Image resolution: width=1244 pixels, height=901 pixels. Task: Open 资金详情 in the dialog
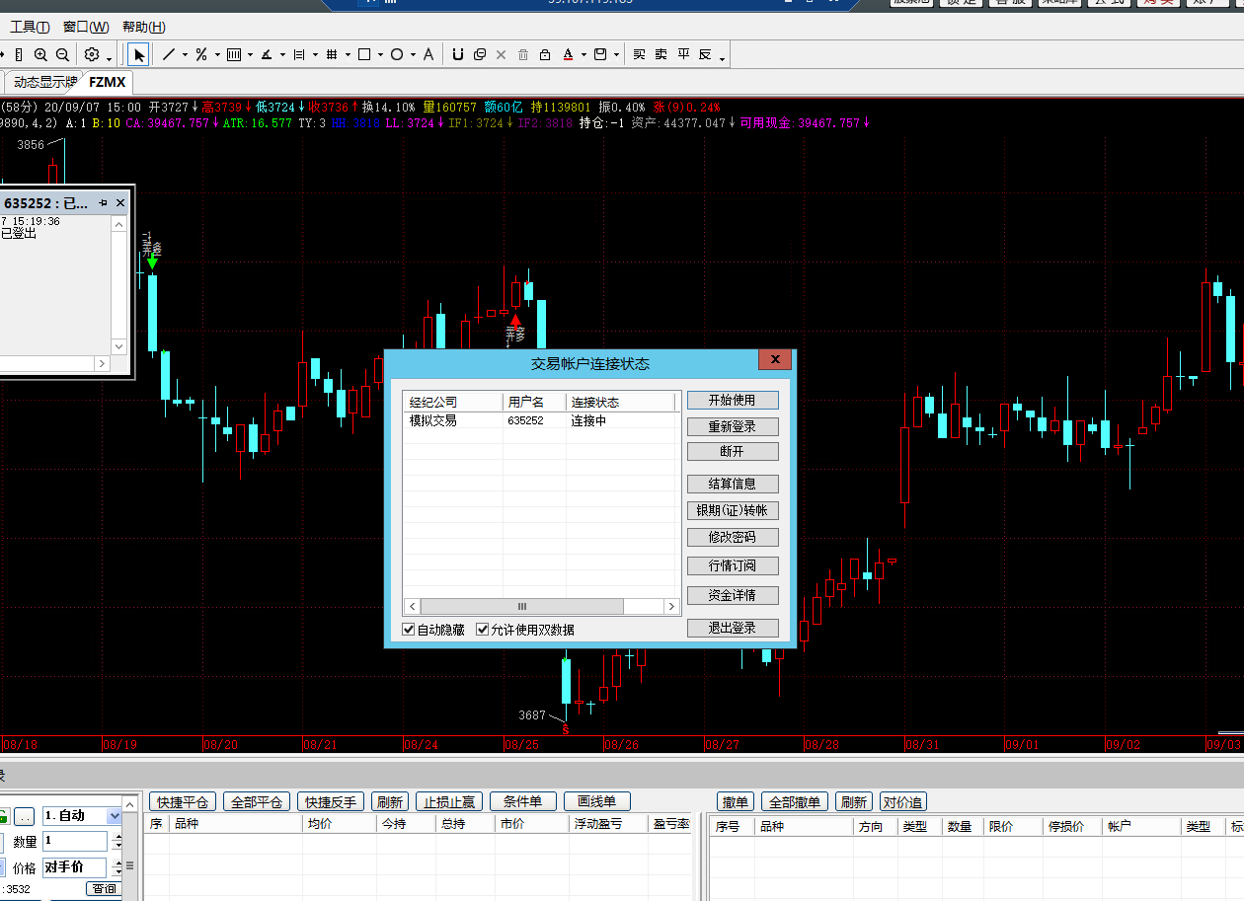point(733,596)
